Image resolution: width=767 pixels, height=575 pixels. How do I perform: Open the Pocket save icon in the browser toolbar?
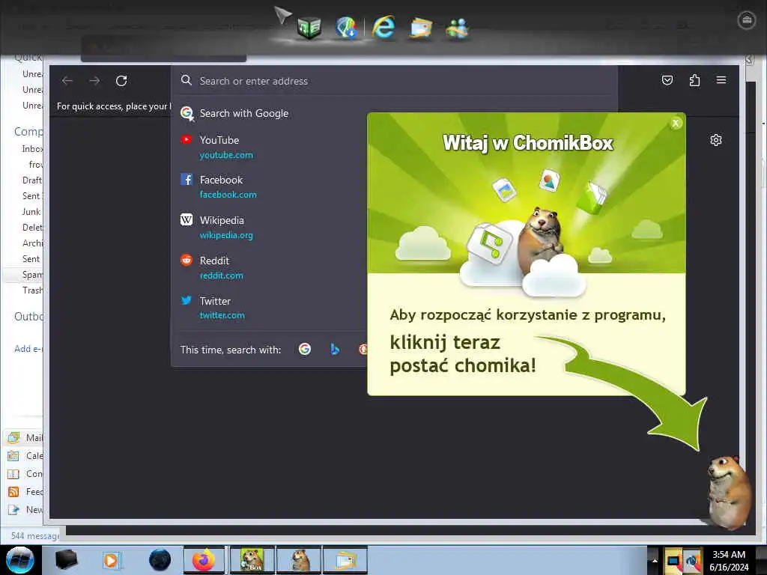(x=667, y=80)
